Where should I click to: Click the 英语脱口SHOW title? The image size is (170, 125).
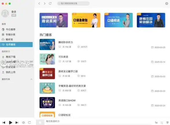pyautogui.click(x=67, y=100)
